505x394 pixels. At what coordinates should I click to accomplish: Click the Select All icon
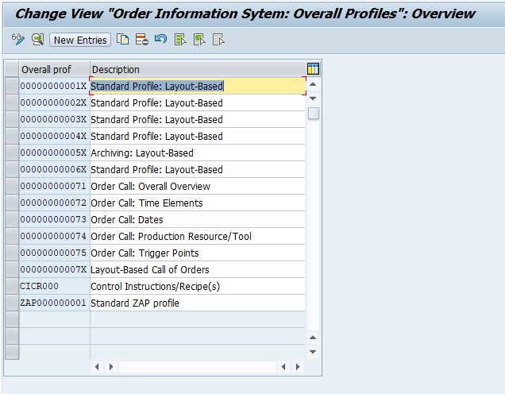click(x=180, y=40)
